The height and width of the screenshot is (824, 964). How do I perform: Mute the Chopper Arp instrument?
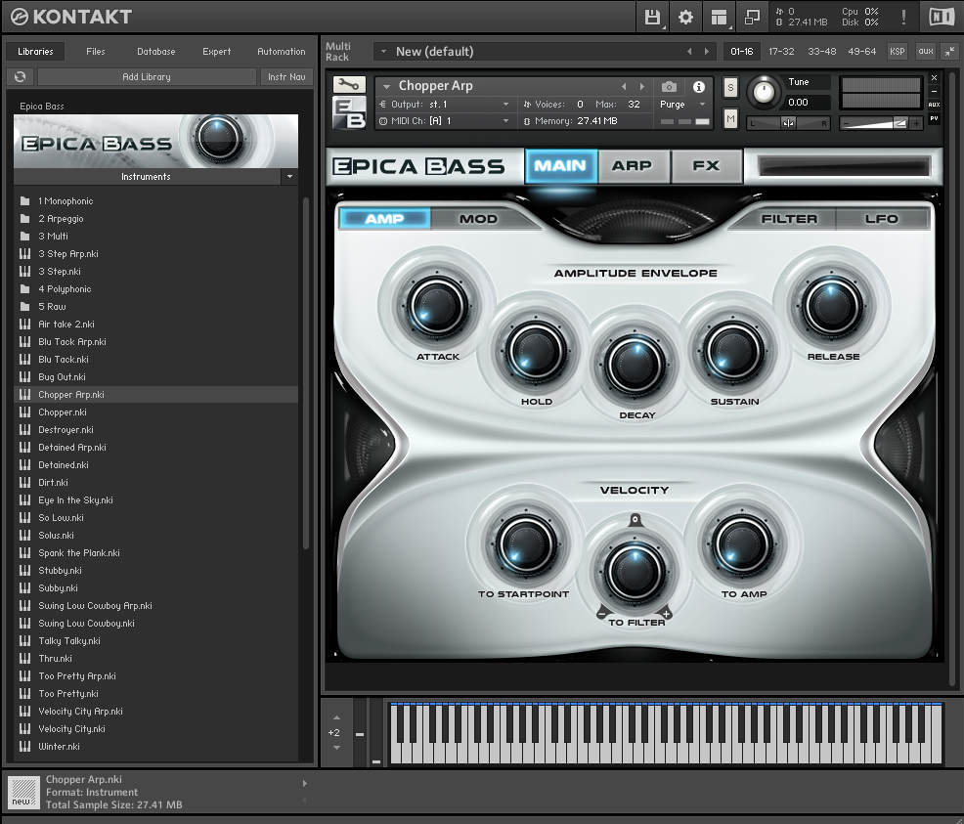tap(730, 118)
